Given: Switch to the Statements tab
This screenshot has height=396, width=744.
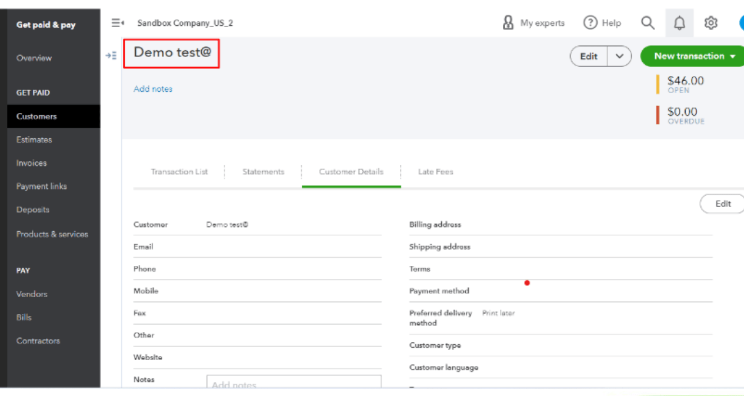Looking at the screenshot, I should click(x=263, y=172).
